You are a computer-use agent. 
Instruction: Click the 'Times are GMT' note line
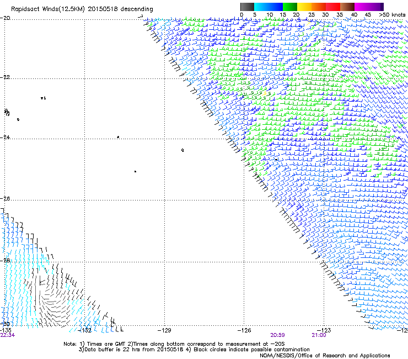point(174,344)
